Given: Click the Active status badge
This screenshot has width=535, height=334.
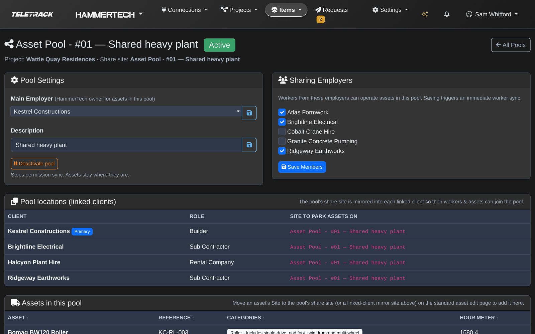Looking at the screenshot, I should 219,45.
